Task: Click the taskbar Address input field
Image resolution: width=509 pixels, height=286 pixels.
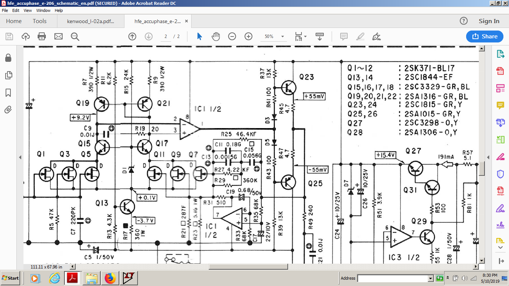Action: (392, 278)
